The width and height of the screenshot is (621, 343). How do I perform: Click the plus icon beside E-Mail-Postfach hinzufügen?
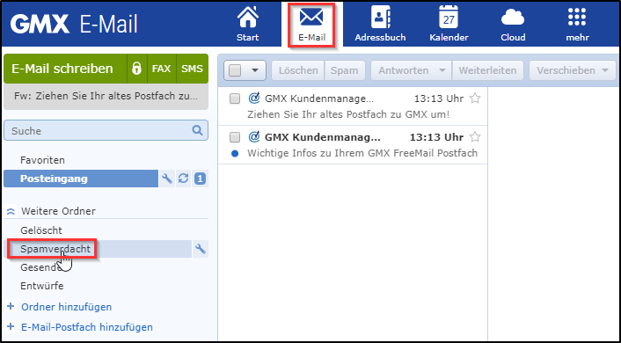pyautogui.click(x=11, y=327)
